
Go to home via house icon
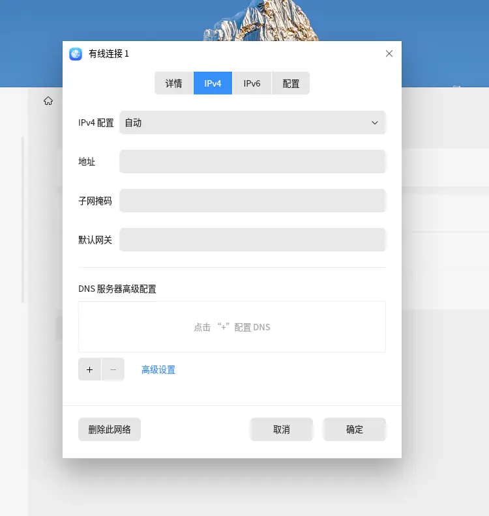coord(48,101)
